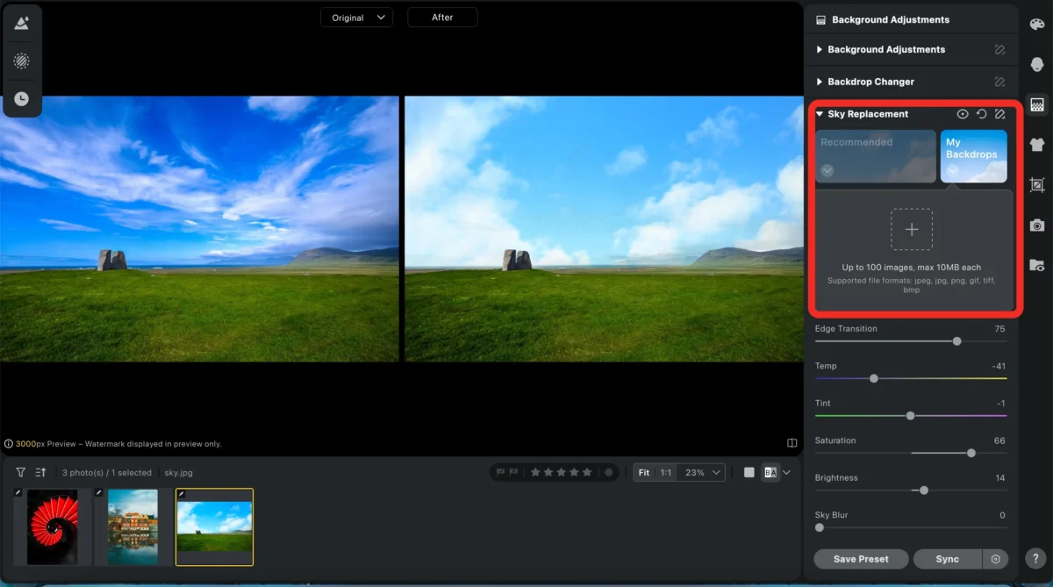Screen dimensions: 1053x587
Task: Click the Saturation slider handle
Action: click(971, 453)
